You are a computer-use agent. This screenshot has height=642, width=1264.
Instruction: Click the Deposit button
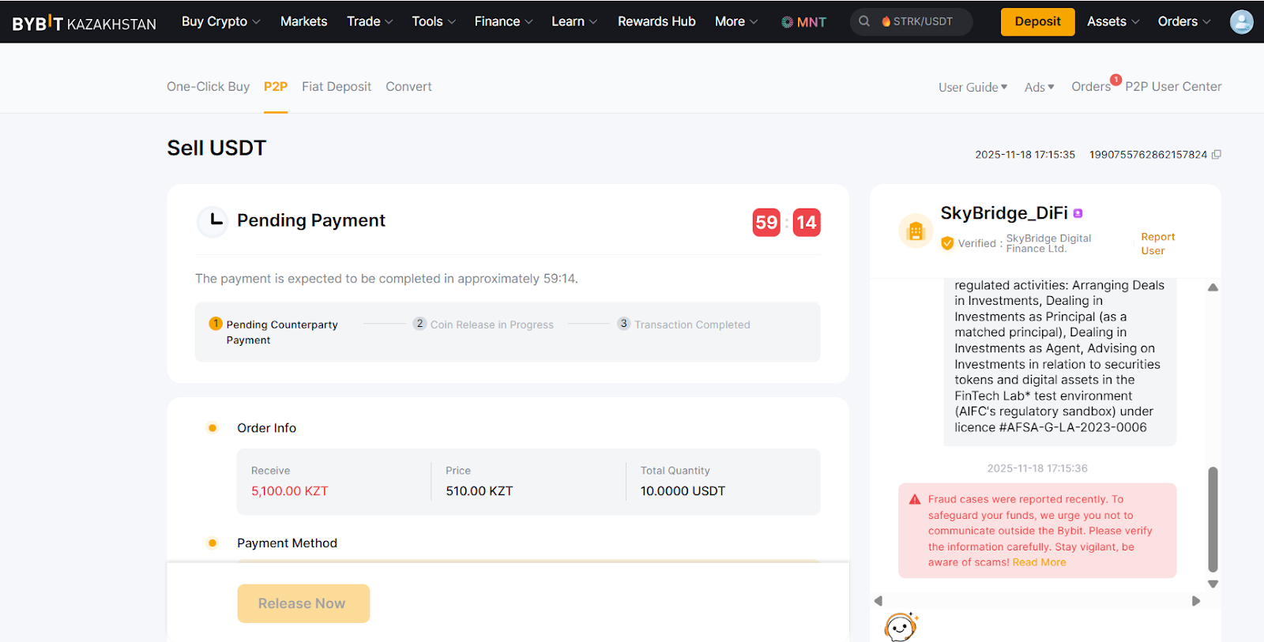pyautogui.click(x=1037, y=21)
